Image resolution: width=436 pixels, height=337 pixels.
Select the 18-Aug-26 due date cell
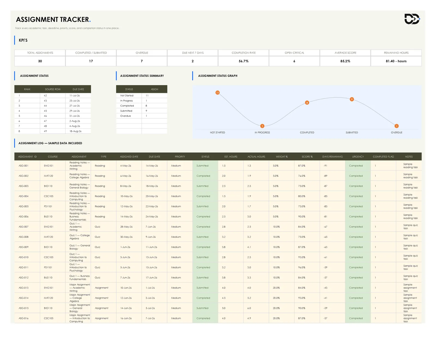click(x=78, y=131)
